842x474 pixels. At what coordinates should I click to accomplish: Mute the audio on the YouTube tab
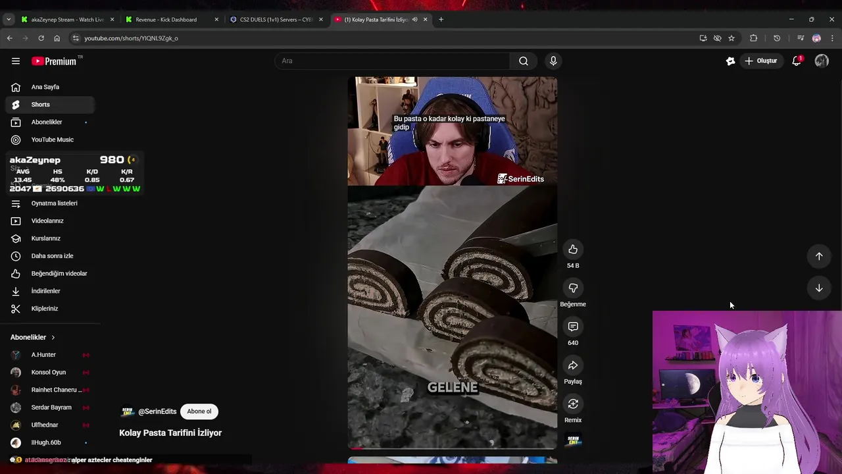[x=414, y=20]
